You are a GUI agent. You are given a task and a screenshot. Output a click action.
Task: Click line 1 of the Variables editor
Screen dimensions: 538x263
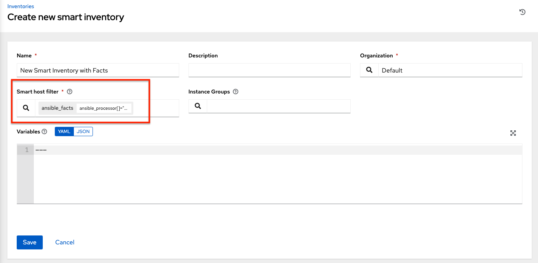[x=117, y=149]
